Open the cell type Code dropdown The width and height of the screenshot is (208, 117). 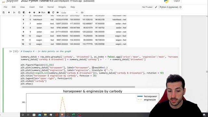[x=69, y=13]
